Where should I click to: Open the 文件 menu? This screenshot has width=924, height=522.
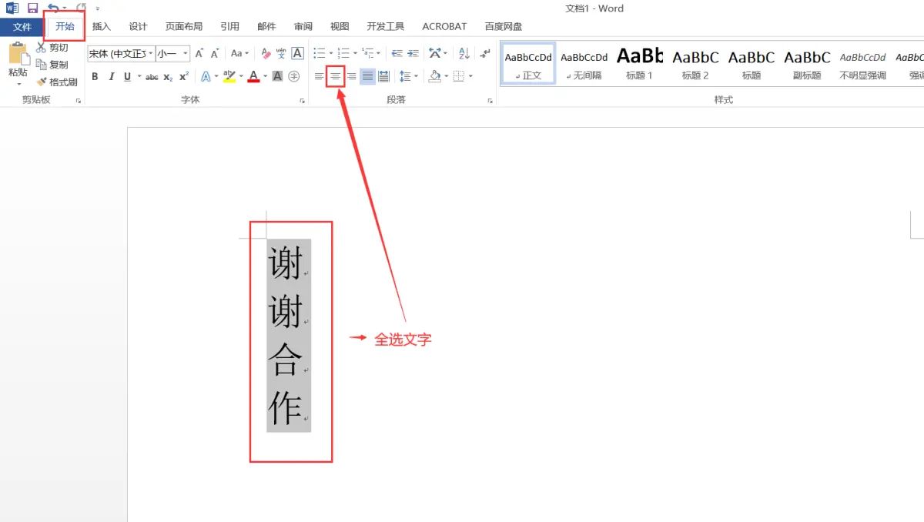coord(22,25)
